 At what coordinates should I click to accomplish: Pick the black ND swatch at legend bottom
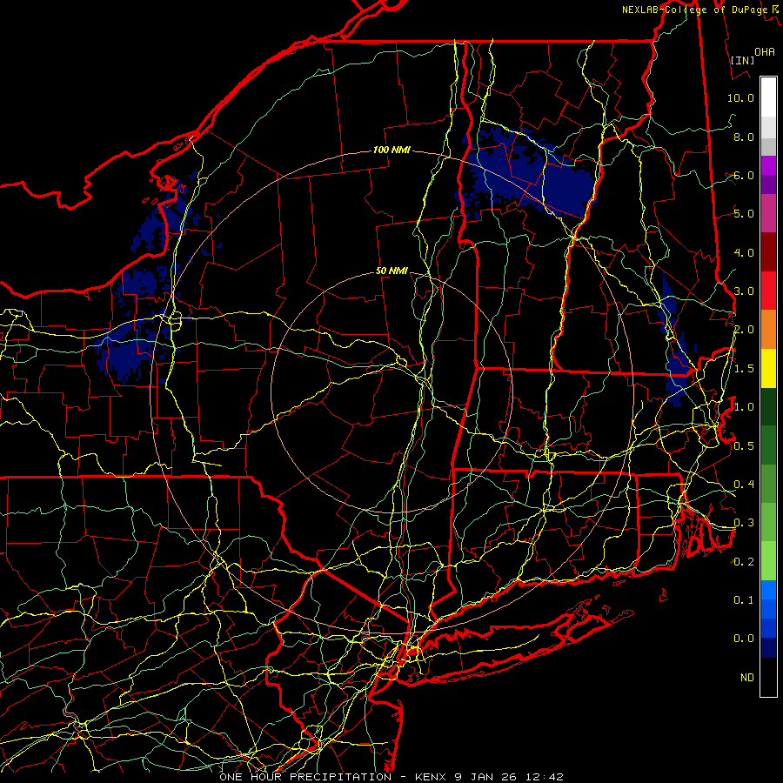pos(768,677)
